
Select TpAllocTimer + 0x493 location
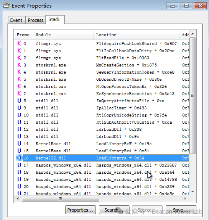(122, 108)
